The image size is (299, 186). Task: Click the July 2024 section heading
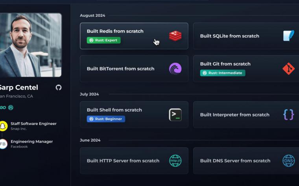(89, 94)
